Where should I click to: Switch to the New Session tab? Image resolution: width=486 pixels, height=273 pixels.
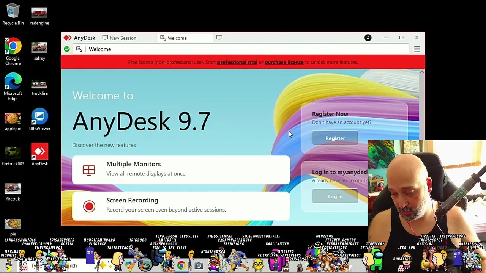coord(119,38)
